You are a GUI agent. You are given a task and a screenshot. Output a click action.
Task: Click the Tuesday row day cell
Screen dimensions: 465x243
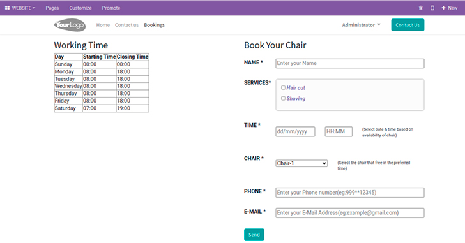68,79
